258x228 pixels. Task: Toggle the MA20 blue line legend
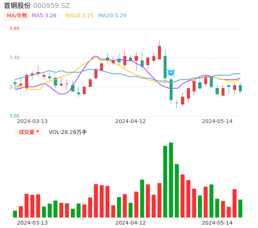click(112, 15)
